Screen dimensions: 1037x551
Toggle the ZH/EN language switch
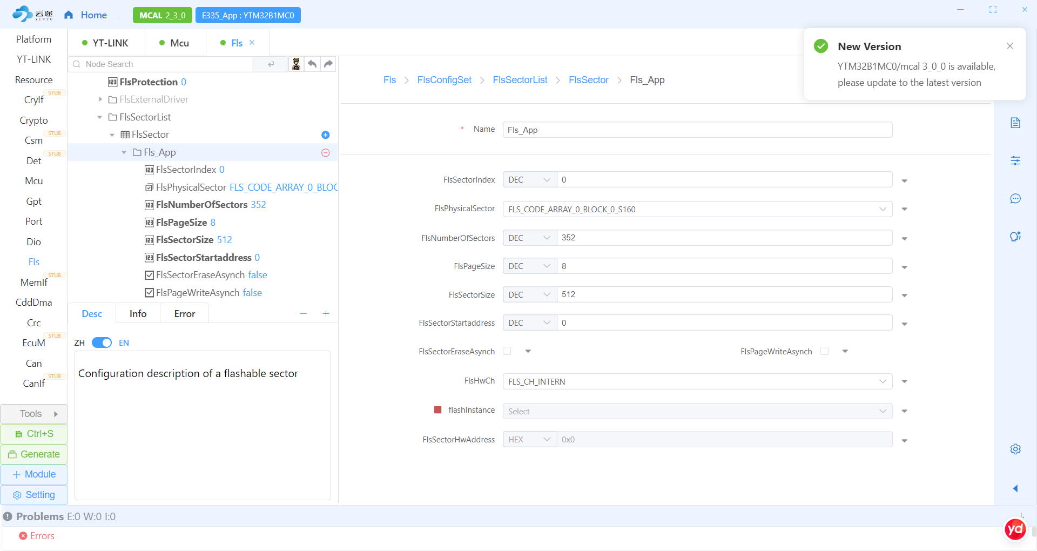[x=102, y=343]
